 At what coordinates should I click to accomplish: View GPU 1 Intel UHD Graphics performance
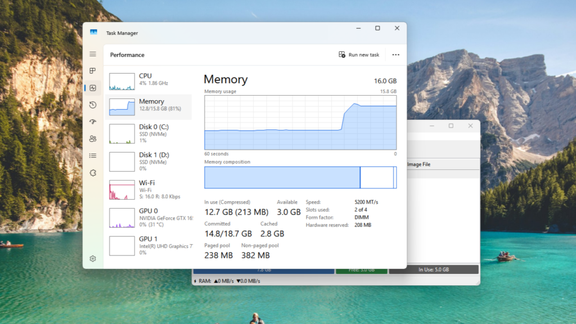click(x=149, y=246)
